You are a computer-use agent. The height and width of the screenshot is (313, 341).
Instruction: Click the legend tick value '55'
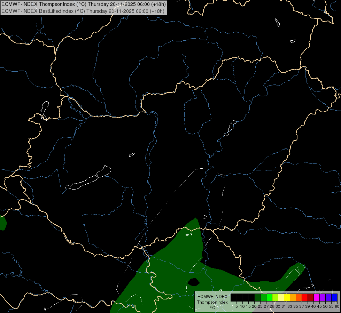[x=331, y=306]
